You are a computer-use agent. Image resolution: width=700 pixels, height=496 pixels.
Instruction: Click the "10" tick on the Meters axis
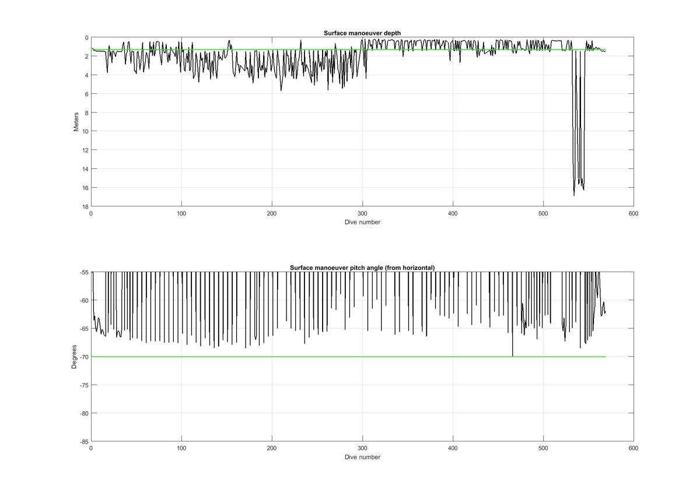85,131
